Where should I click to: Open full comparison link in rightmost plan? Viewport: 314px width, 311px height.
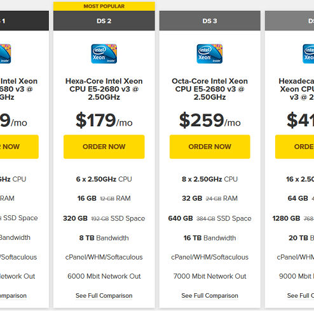(x=301, y=296)
